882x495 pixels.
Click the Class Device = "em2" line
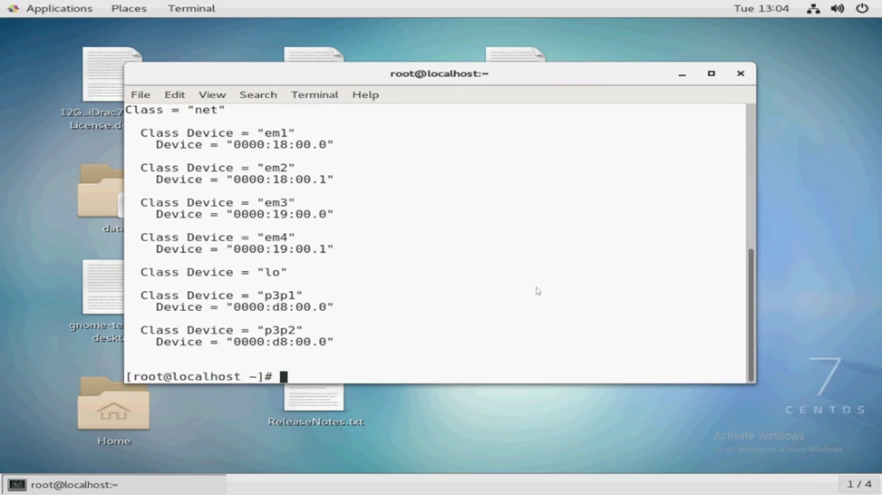point(218,168)
